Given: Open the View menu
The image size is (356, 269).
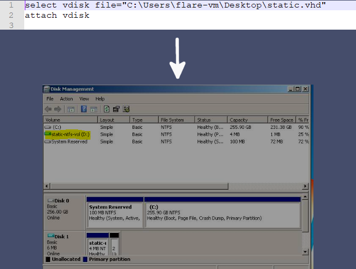Looking at the screenshot, I should click(84, 99).
